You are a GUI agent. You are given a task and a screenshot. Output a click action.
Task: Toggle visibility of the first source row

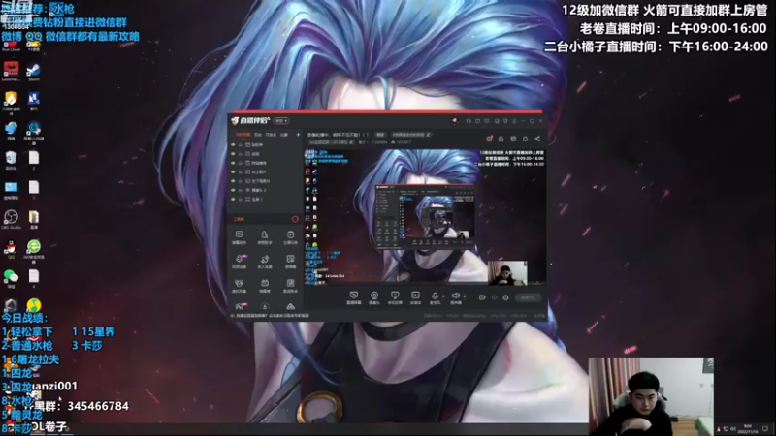[x=233, y=144]
